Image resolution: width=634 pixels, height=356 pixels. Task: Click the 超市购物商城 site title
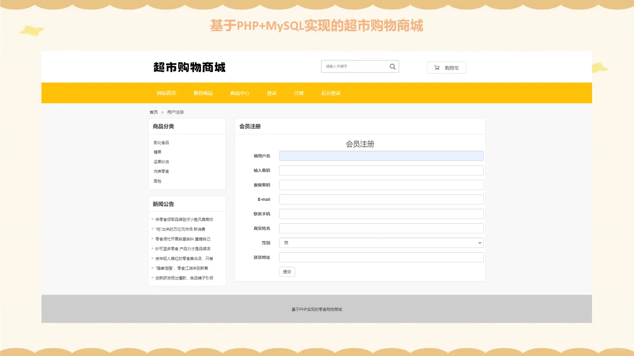tap(188, 67)
